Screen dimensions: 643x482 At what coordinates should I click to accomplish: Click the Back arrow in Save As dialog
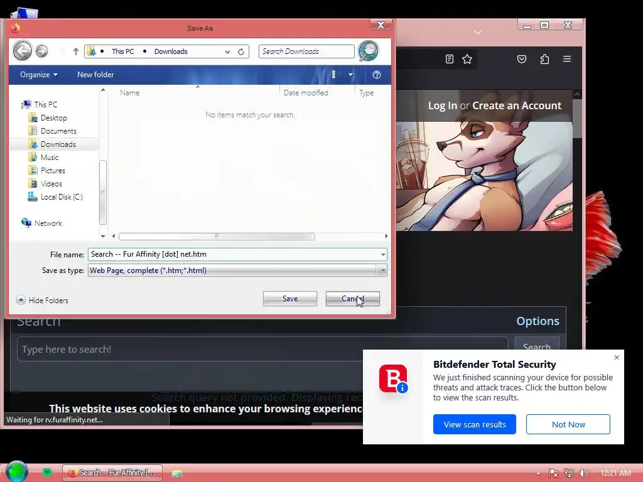tap(22, 51)
